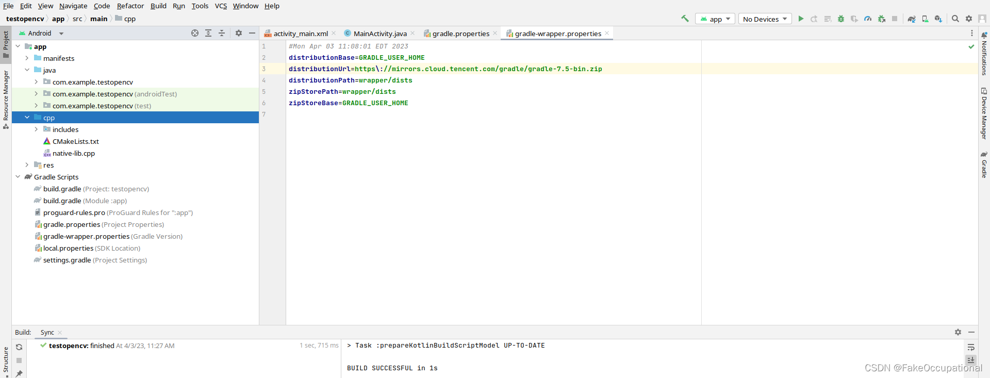Click the Reload sync icon in Build panel

pos(19,347)
